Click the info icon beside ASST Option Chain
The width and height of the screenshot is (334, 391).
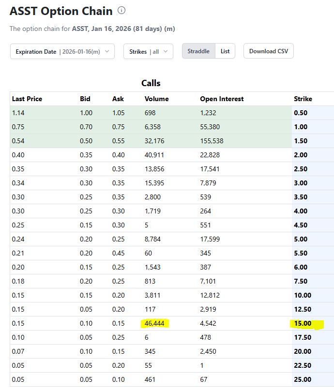coord(121,11)
